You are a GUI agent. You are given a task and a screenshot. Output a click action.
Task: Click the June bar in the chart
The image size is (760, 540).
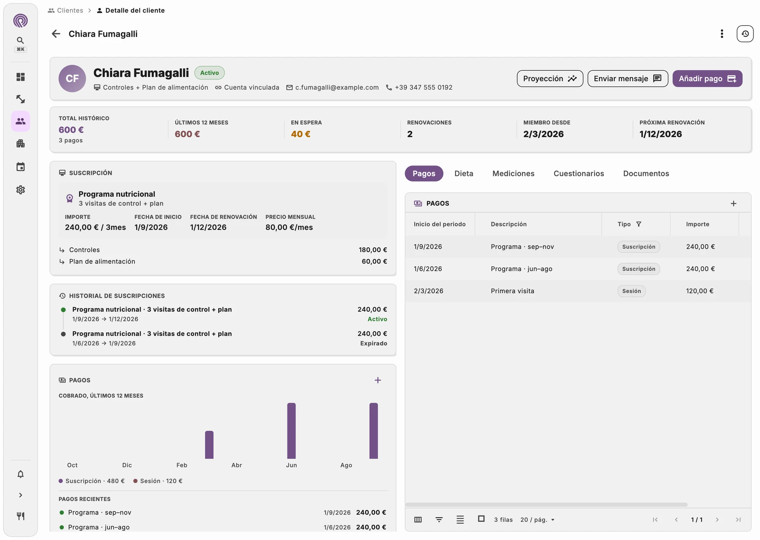point(291,431)
